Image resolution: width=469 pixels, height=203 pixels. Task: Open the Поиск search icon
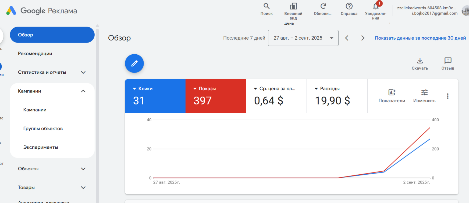[x=266, y=6]
